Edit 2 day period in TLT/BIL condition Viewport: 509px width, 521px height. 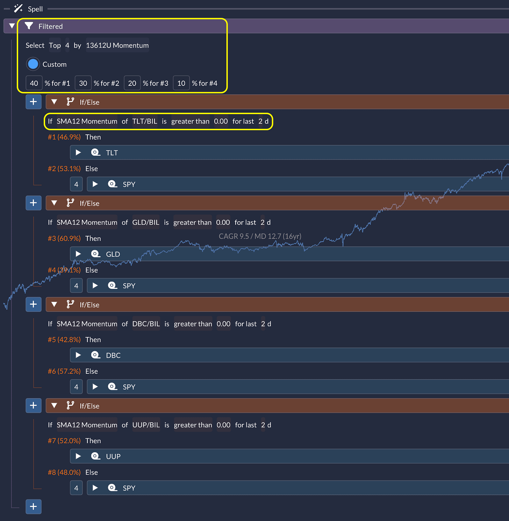point(260,121)
